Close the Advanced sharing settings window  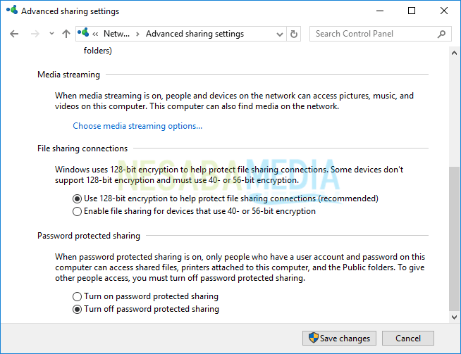pyautogui.click(x=444, y=11)
